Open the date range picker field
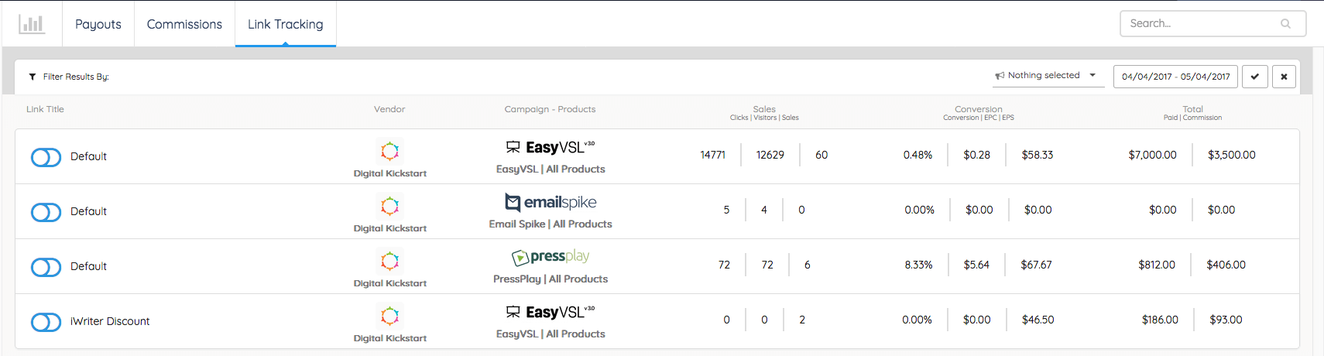This screenshot has height=356, width=1324. click(1175, 77)
